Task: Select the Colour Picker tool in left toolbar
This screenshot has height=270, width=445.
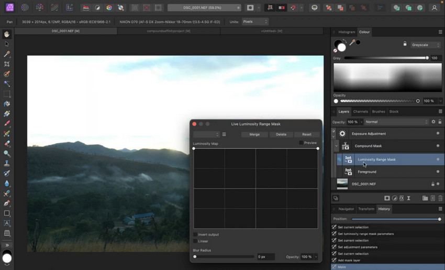Action: (7, 54)
